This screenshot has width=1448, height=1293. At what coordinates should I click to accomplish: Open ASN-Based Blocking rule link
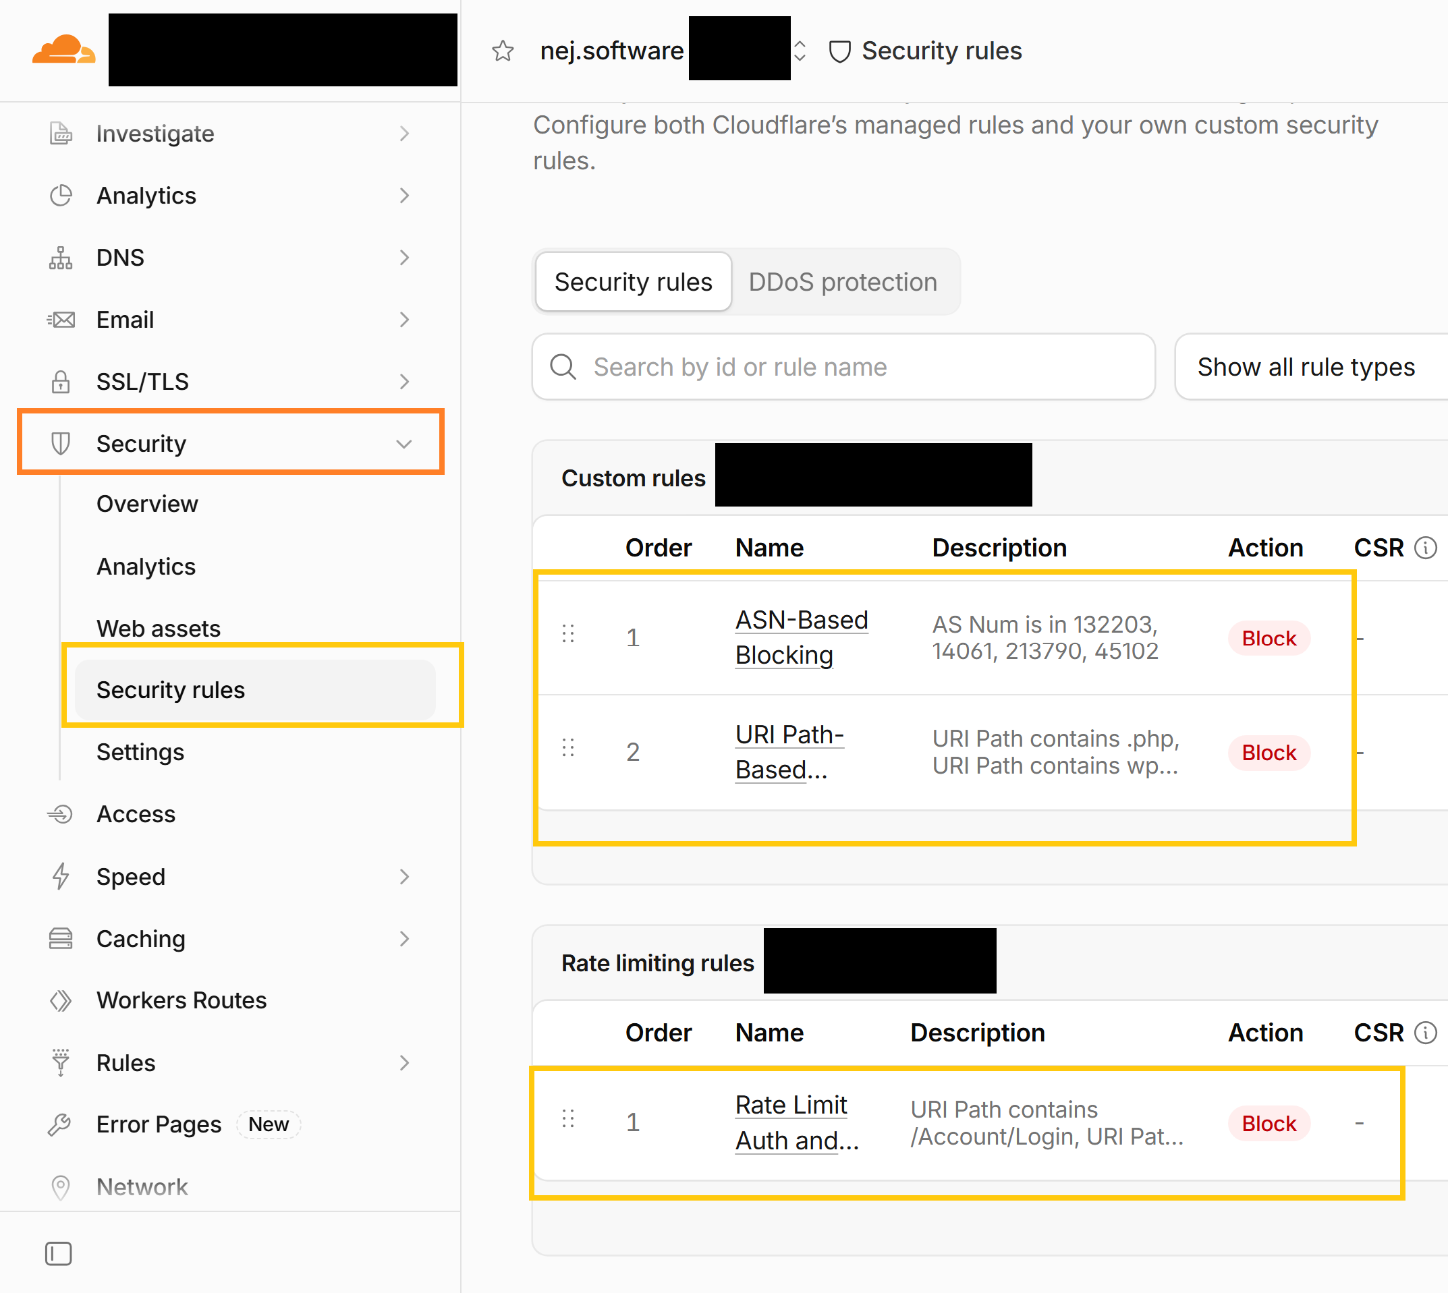[x=801, y=637]
